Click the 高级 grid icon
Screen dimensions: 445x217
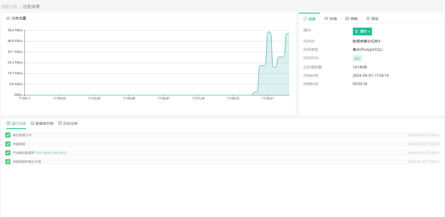[x=368, y=18]
